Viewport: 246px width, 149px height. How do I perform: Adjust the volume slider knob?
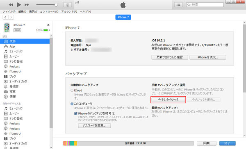point(56,5)
